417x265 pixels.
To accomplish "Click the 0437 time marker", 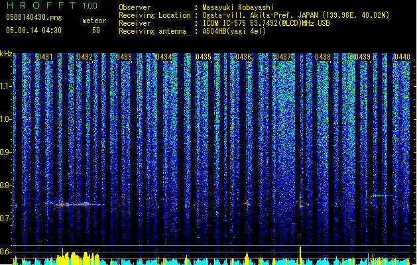I will (x=283, y=57).
